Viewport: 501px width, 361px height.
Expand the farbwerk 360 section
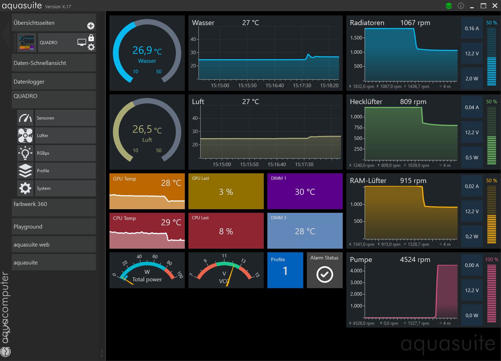(x=54, y=207)
